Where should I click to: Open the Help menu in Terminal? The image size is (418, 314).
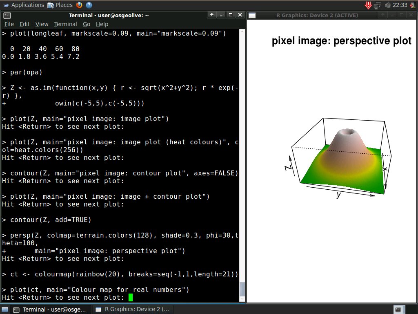[102, 24]
